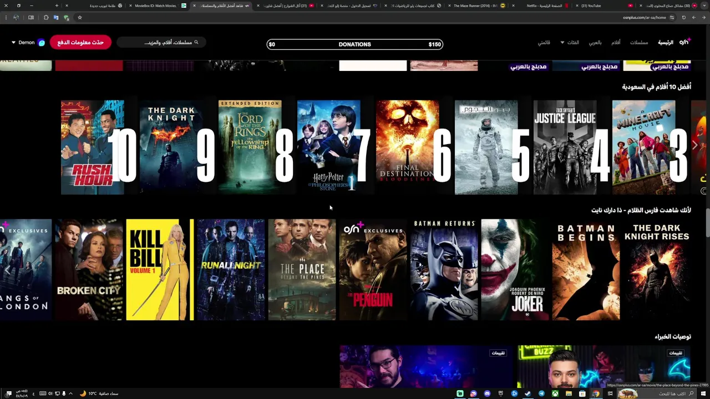Open Steam from the taskbar
The height and width of the screenshot is (399, 710).
[x=528, y=393]
